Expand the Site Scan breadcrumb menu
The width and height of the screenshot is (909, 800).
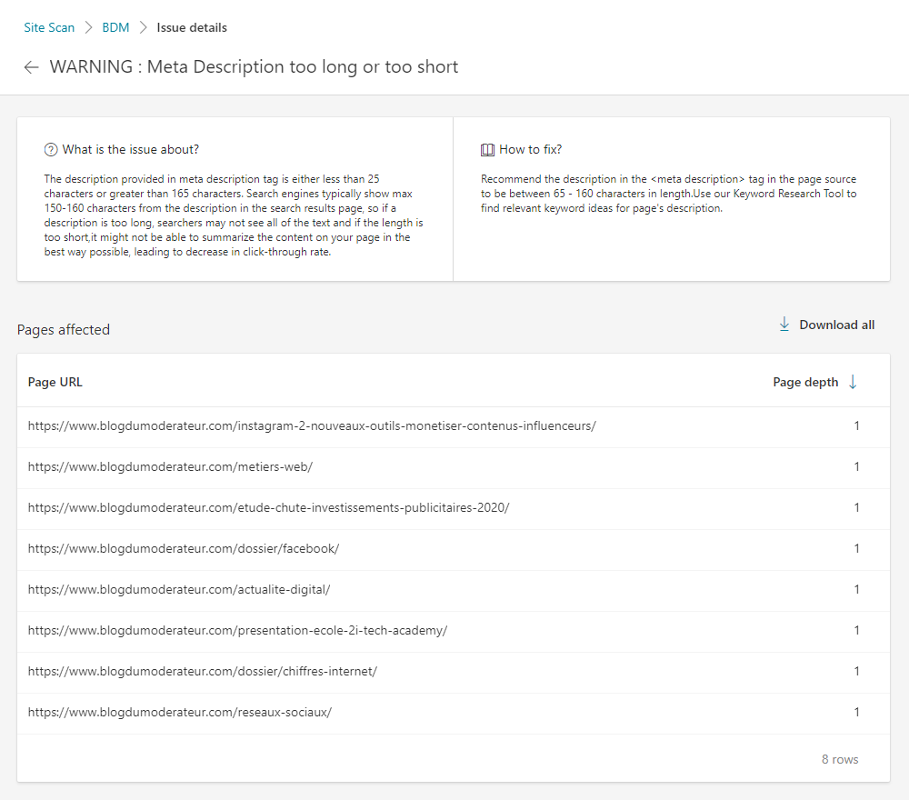(49, 27)
